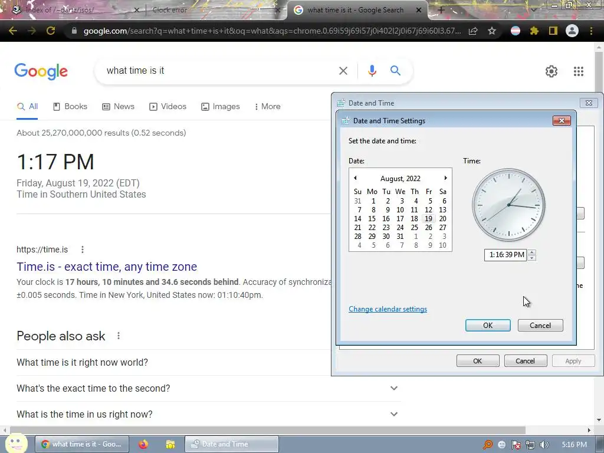Screen dimensions: 604x453
Task: Run search with the magnifier icon
Action: click(395, 71)
